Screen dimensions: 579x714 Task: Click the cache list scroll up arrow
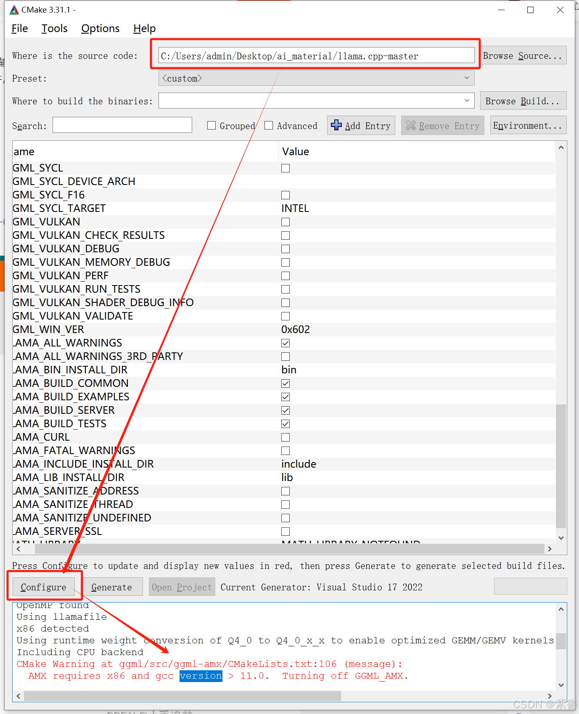pos(561,148)
